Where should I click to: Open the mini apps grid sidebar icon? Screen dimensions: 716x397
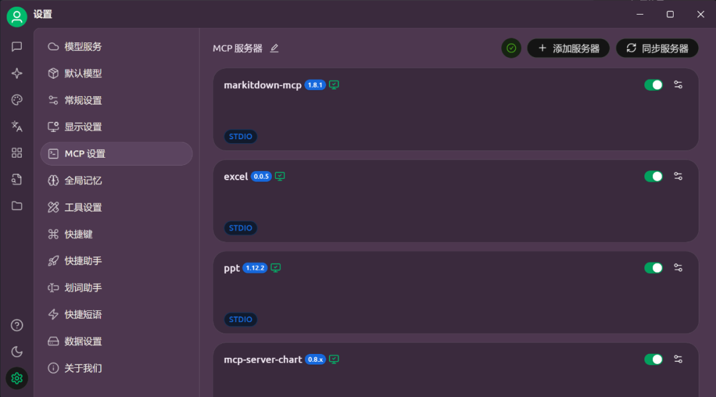coord(17,153)
